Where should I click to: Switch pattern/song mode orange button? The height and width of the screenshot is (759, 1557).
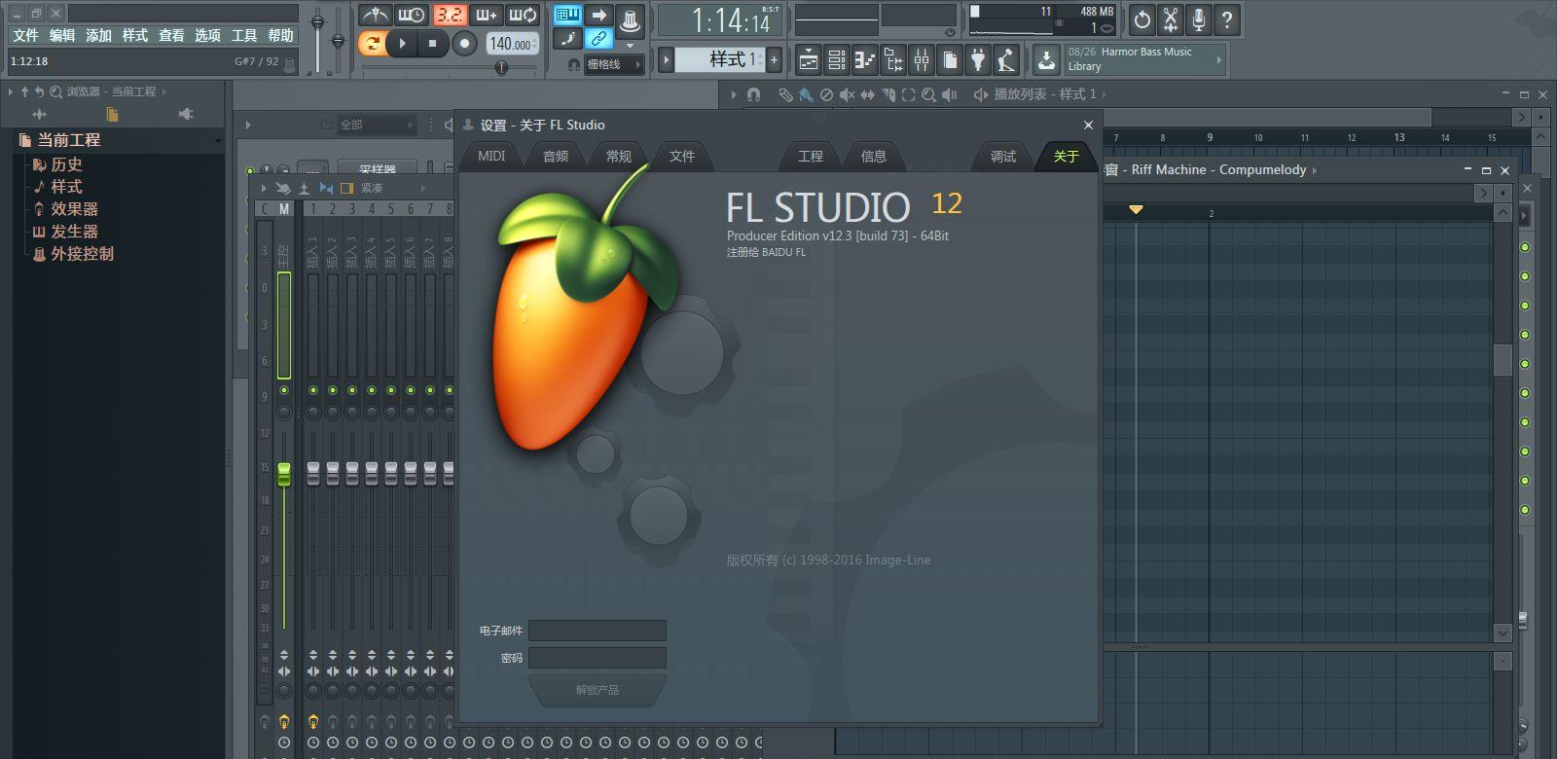tap(372, 43)
